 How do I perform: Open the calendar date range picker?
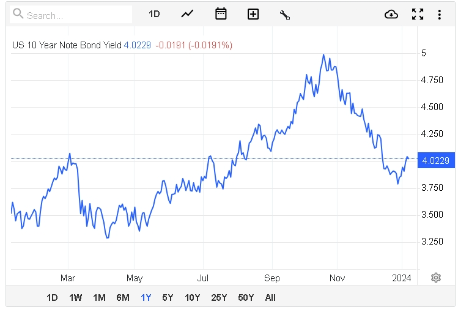tap(221, 14)
